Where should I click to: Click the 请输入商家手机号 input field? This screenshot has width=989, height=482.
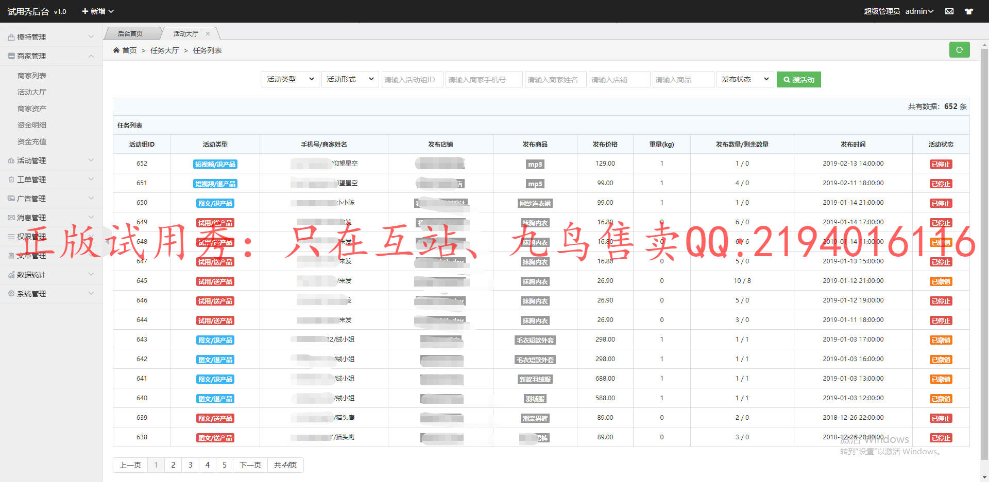click(x=484, y=80)
